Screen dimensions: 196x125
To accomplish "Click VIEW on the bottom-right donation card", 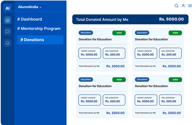I will tap(175, 80).
